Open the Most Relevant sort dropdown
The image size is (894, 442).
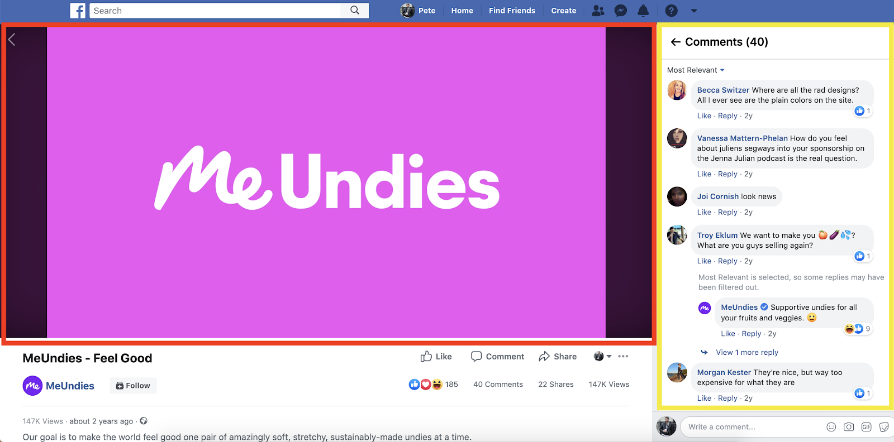point(696,70)
